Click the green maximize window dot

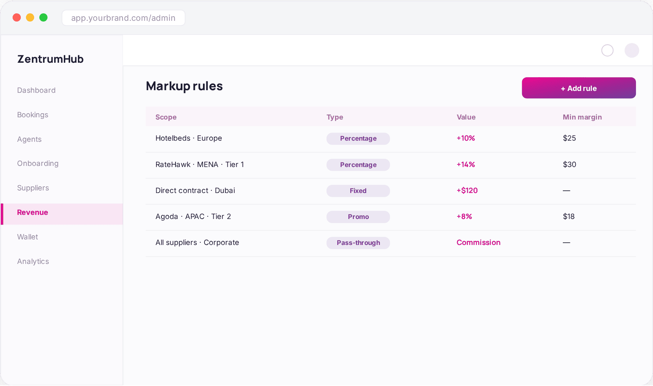43,17
